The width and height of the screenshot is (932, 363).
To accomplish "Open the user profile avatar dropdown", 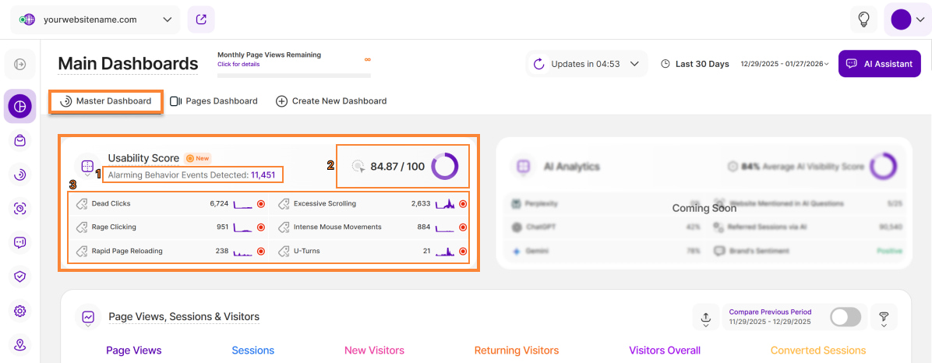I will coord(906,19).
